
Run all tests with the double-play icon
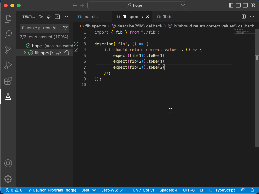(x=40, y=17)
